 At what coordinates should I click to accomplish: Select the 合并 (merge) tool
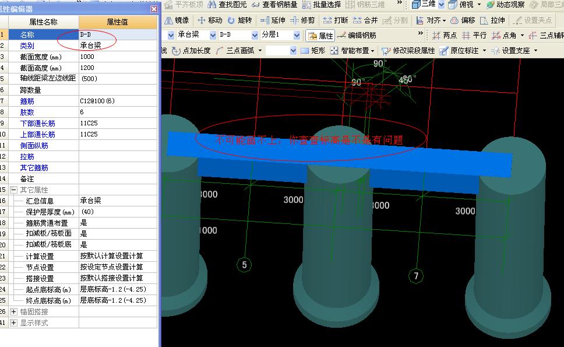[365, 20]
